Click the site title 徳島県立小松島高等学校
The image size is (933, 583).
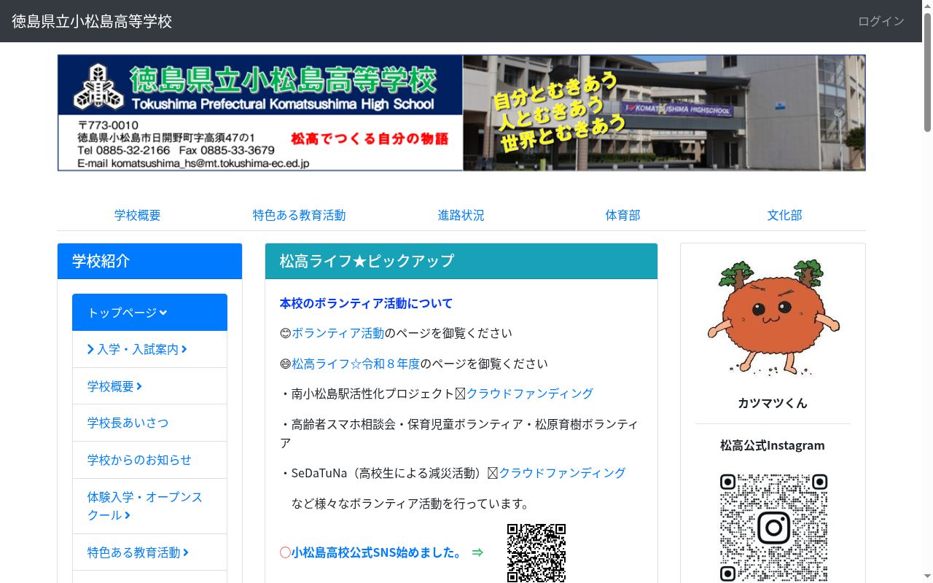pos(92,21)
